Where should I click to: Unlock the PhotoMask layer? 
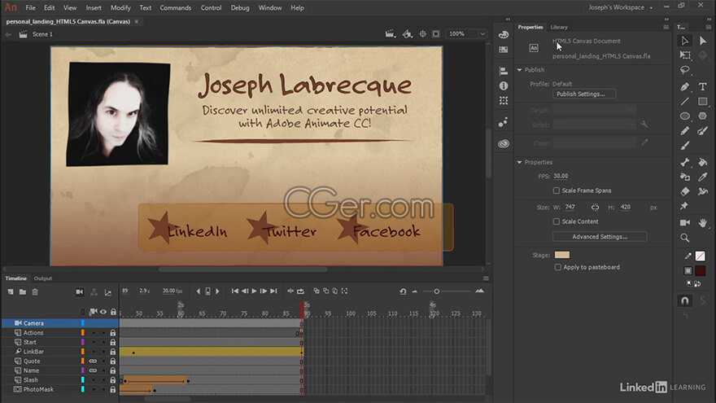coord(113,390)
